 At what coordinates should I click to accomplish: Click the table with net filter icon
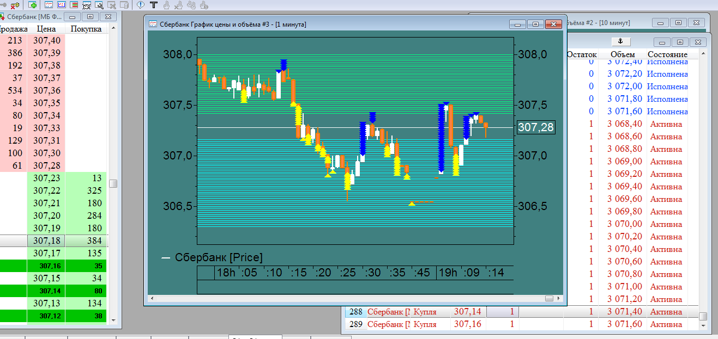87,5
